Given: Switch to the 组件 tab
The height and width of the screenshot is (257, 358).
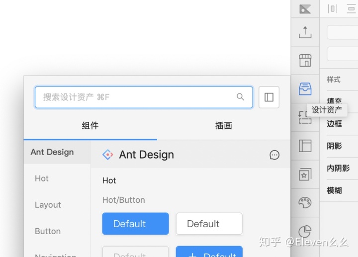Looking at the screenshot, I should [90, 126].
